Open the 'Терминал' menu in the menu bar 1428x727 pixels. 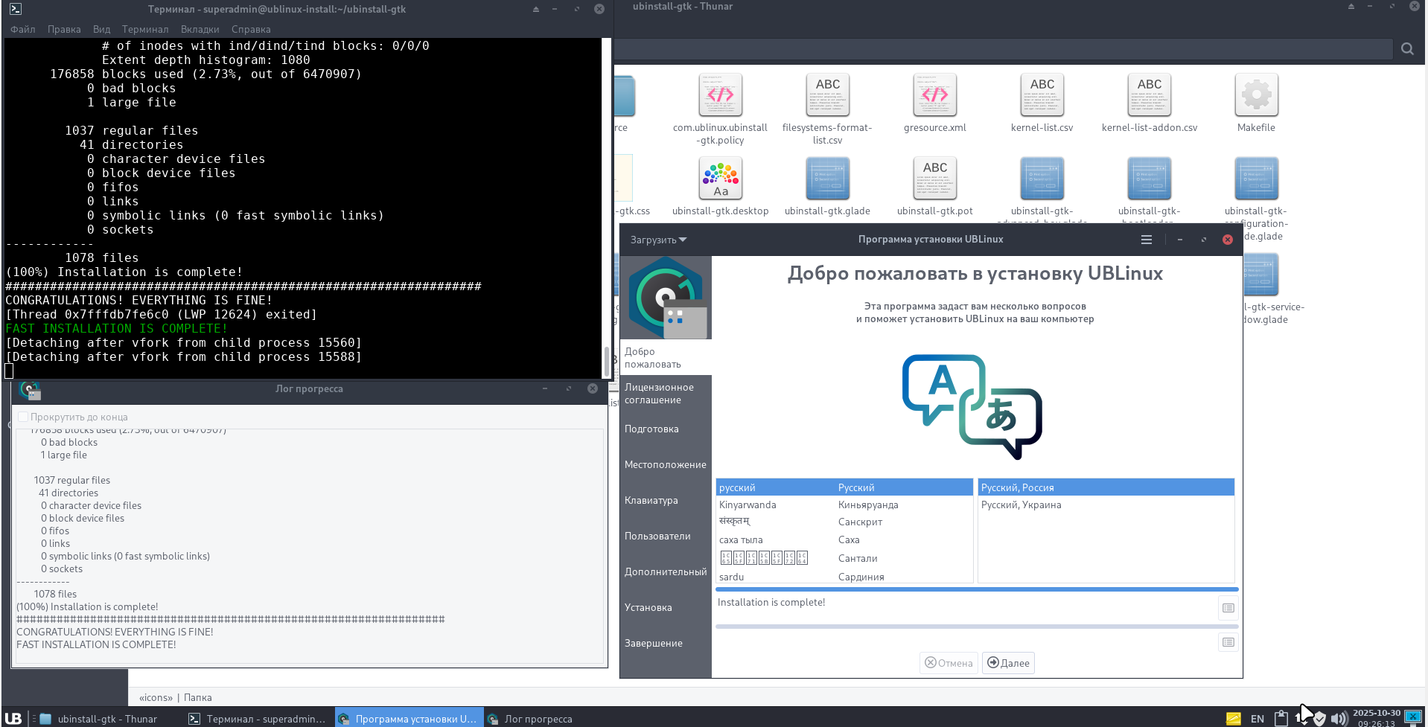145,29
